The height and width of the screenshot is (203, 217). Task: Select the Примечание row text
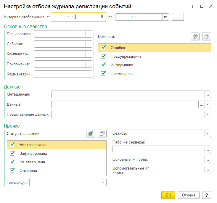coord(121,74)
